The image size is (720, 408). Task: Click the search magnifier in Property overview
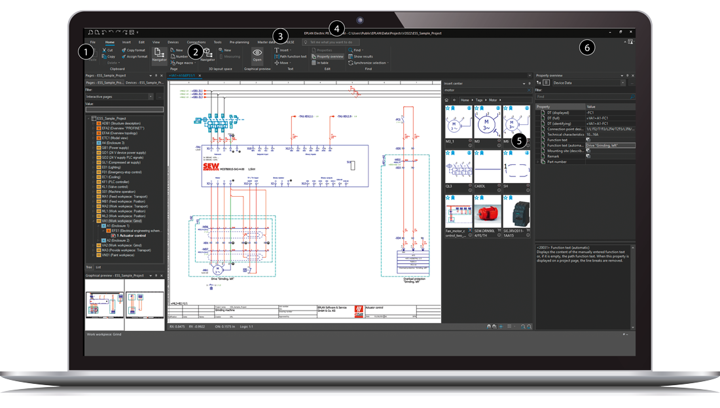[632, 97]
